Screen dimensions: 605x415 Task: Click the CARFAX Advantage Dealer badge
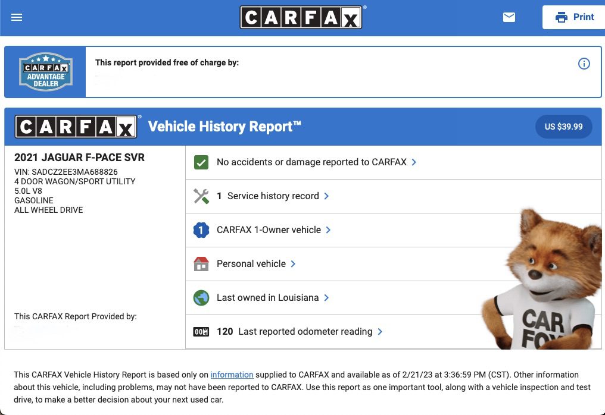pyautogui.click(x=45, y=72)
